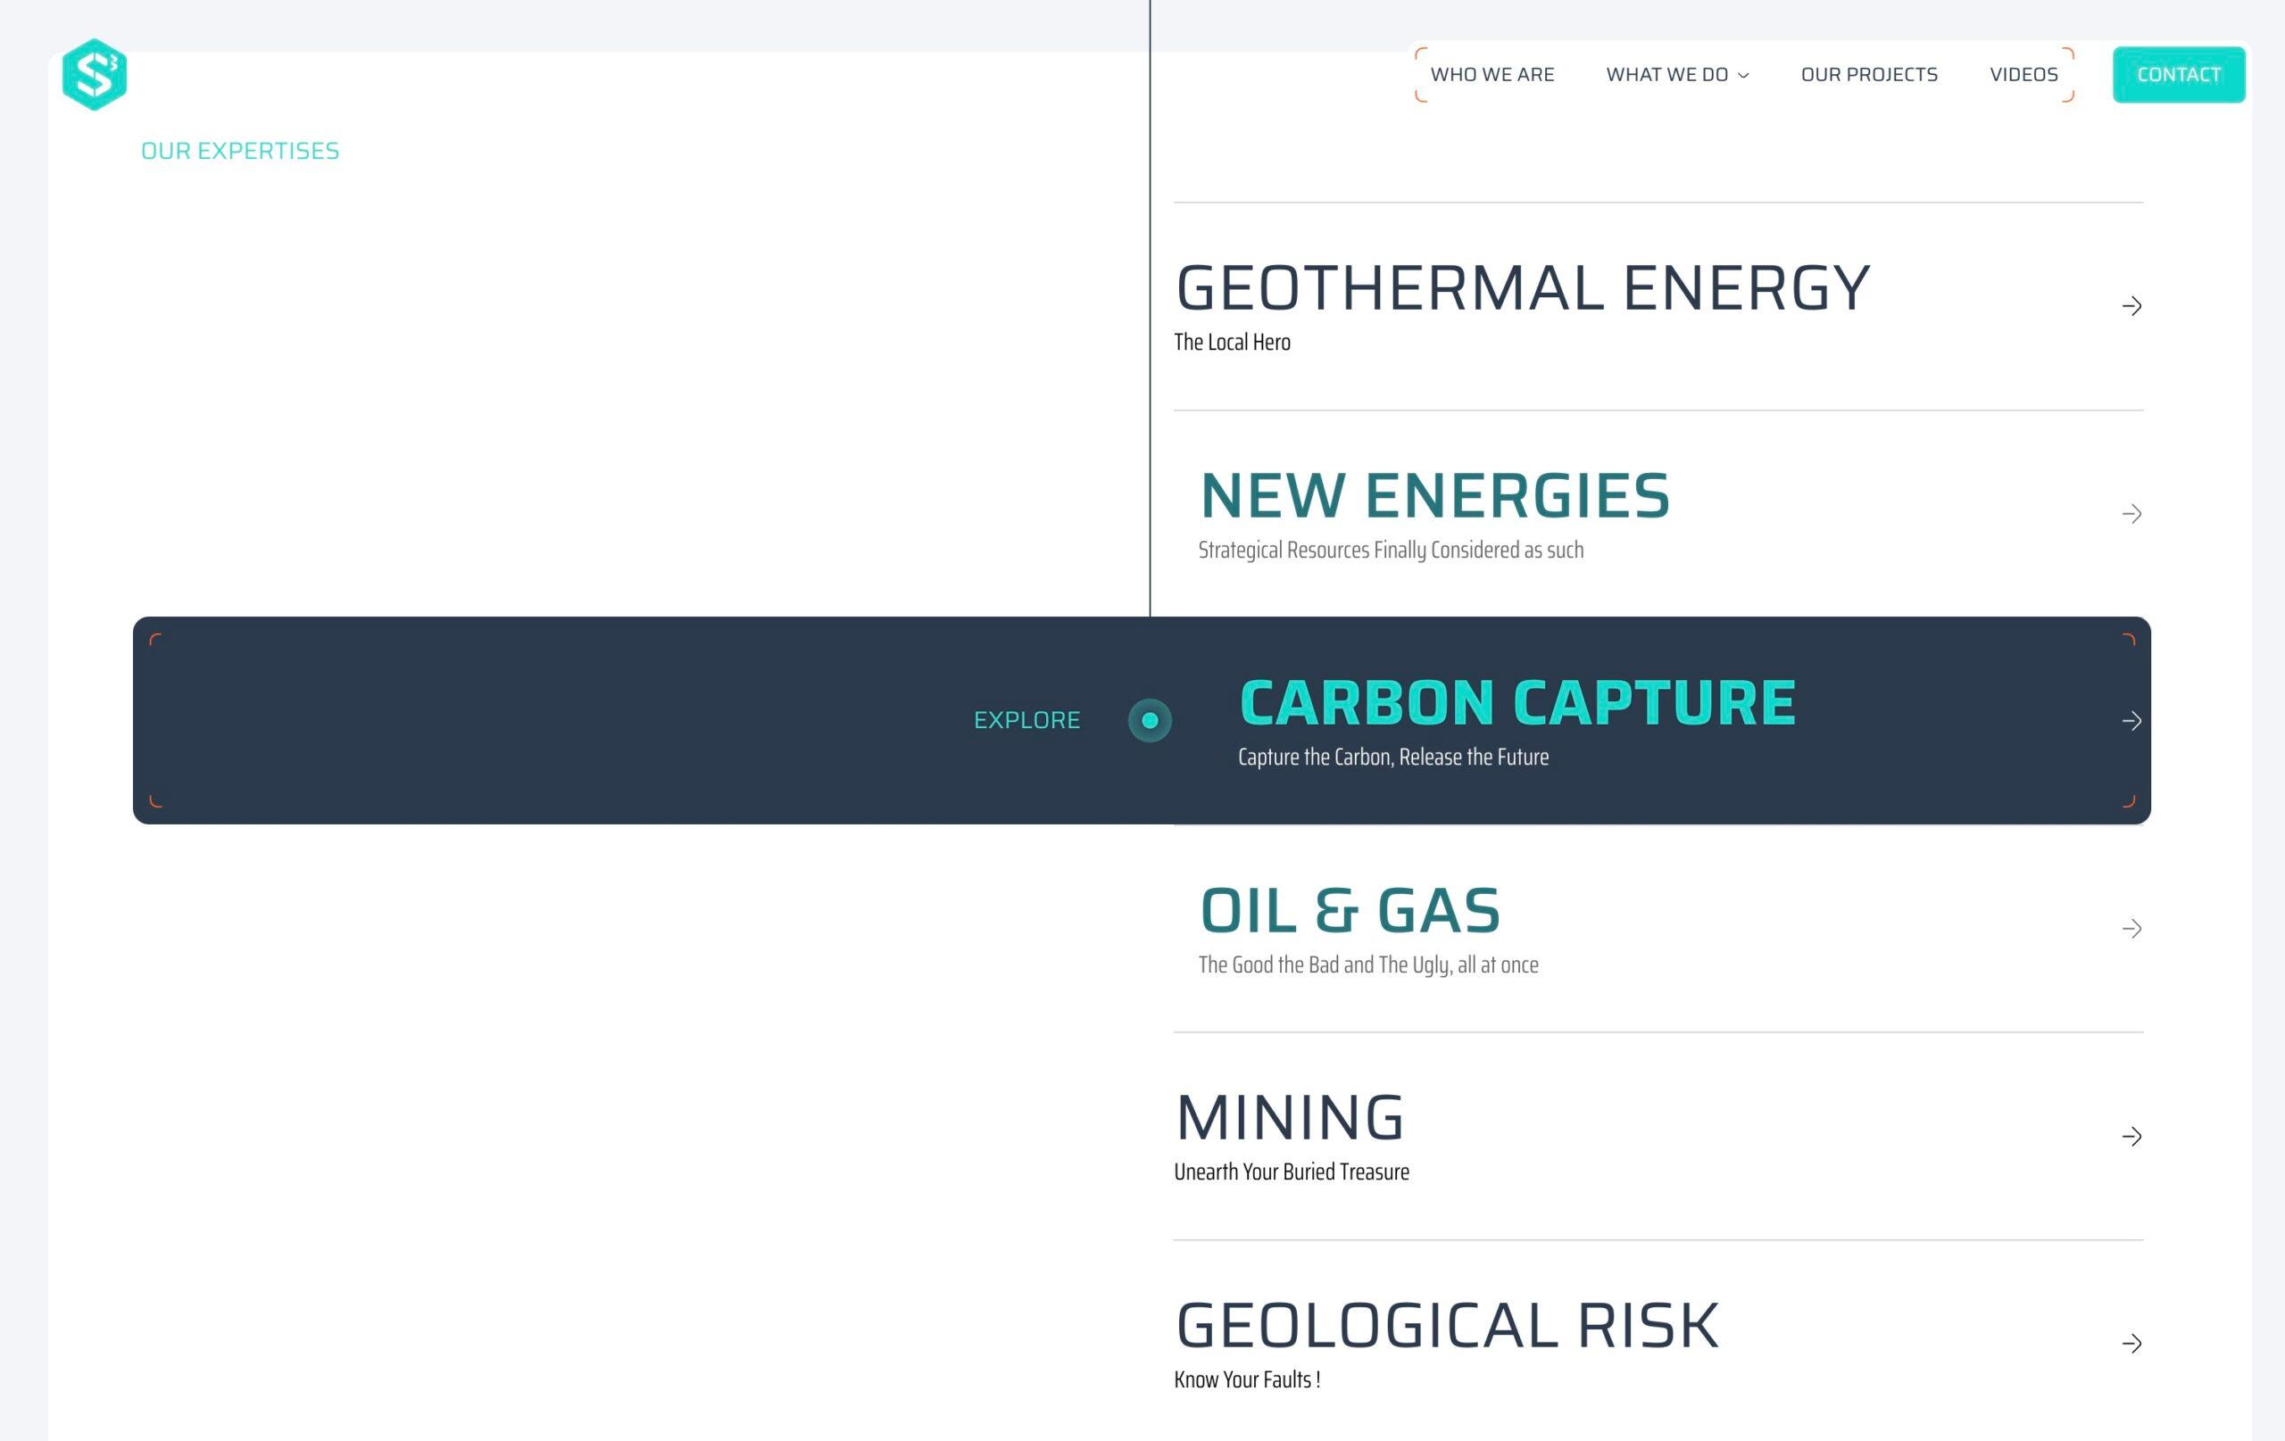The height and width of the screenshot is (1441, 2285).
Task: Click the teal Explore circle cursor dot
Action: point(1149,720)
